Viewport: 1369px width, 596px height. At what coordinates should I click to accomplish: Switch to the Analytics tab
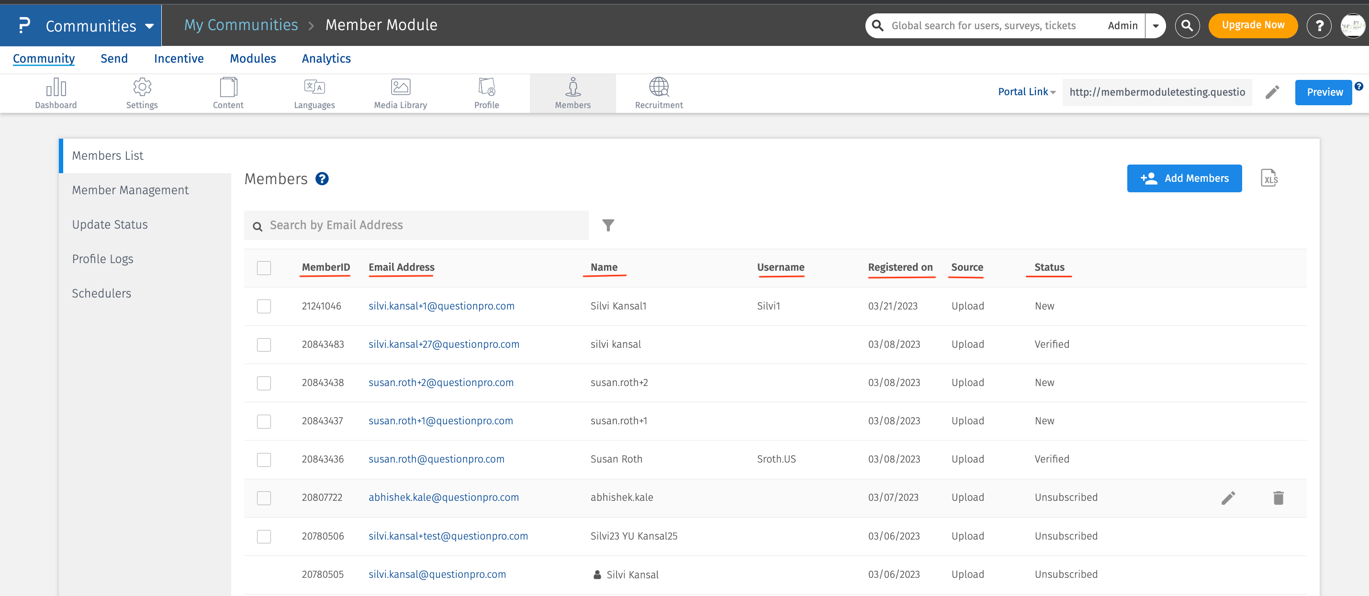pos(326,58)
